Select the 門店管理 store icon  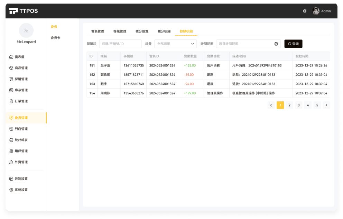click(11, 129)
